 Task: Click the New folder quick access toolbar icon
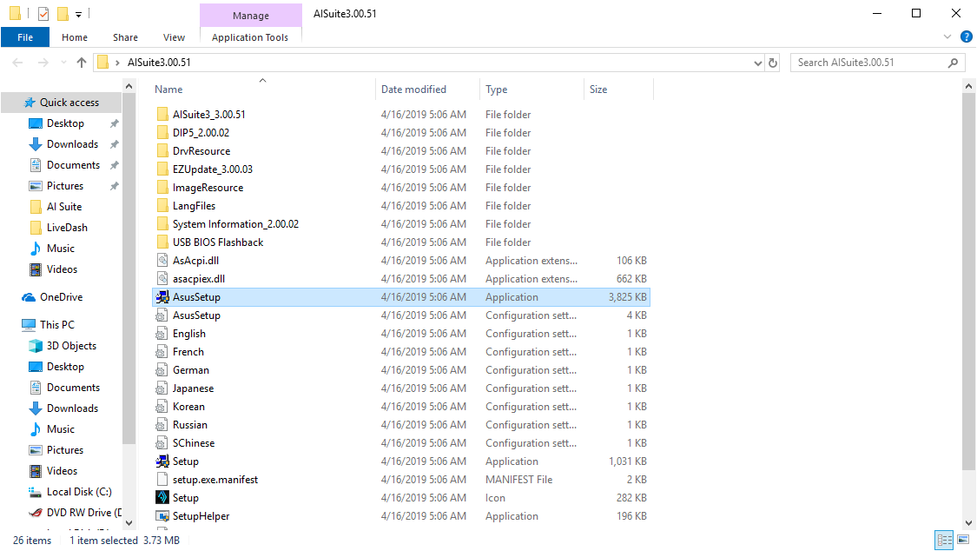point(63,13)
